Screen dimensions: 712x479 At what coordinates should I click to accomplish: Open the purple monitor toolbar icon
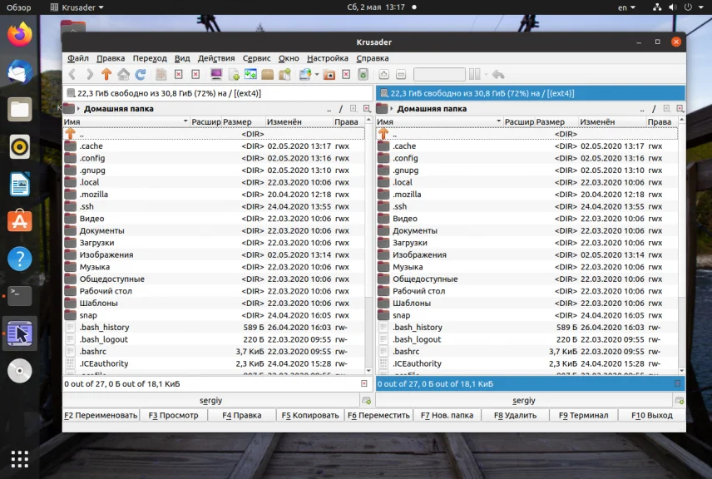[216, 75]
